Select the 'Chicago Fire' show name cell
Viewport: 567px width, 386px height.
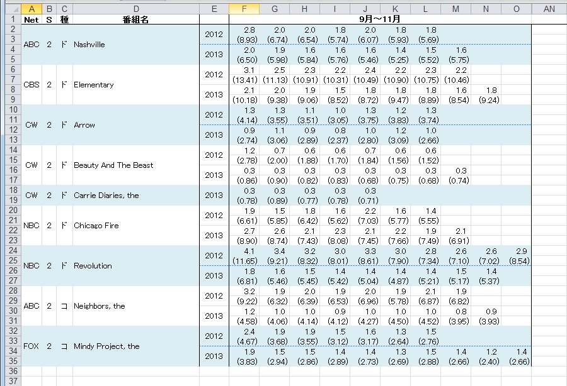tap(136, 226)
